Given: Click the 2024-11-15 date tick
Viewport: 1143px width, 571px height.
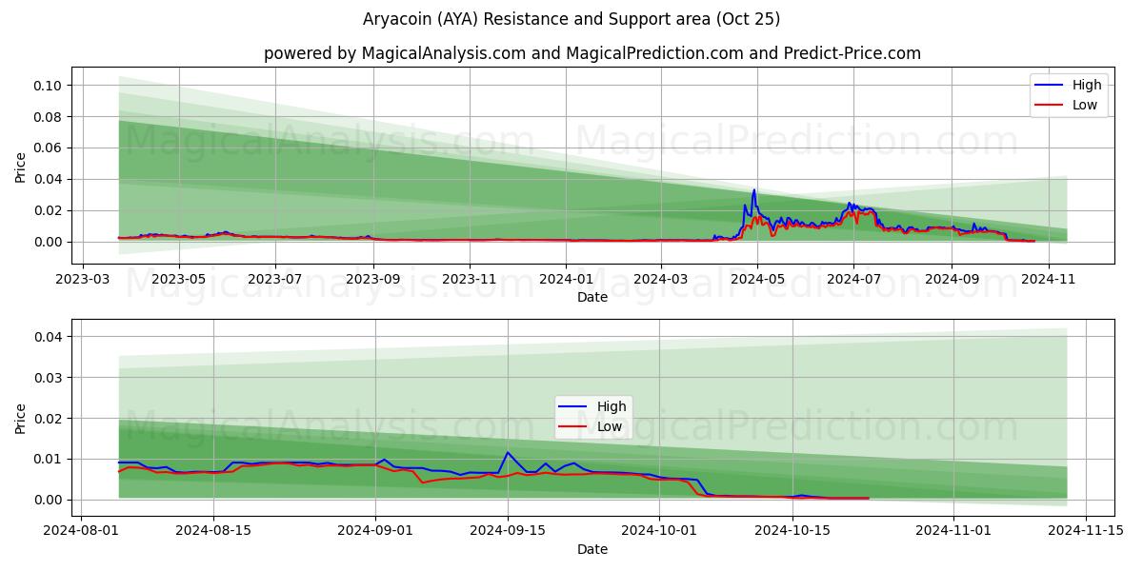Looking at the screenshot, I should 1085,531.
